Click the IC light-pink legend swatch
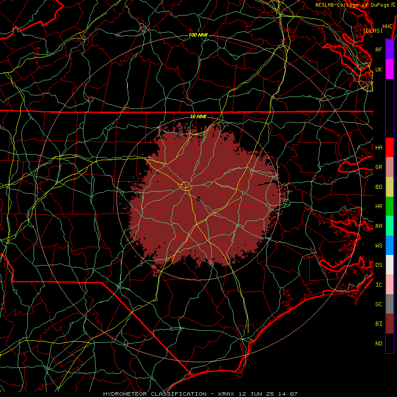397x397 pixels. click(x=390, y=285)
